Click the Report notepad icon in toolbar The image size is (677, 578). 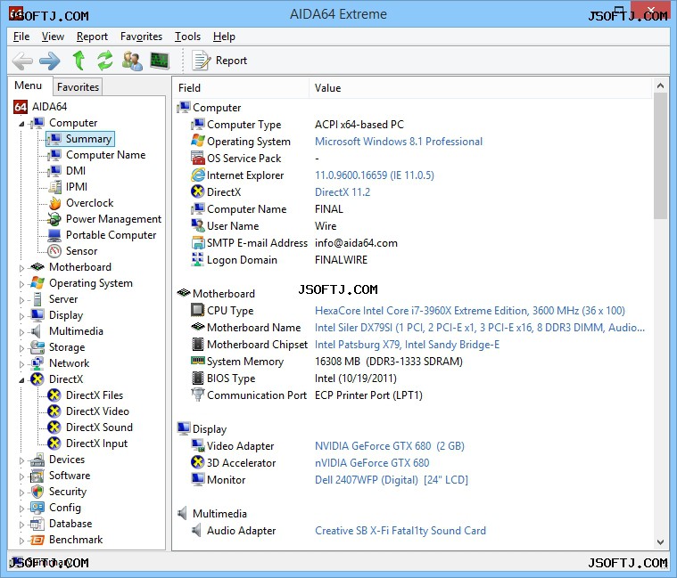click(202, 61)
